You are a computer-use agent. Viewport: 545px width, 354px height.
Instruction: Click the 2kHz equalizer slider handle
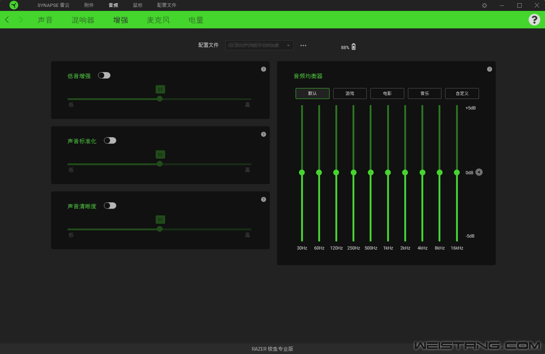(x=405, y=172)
